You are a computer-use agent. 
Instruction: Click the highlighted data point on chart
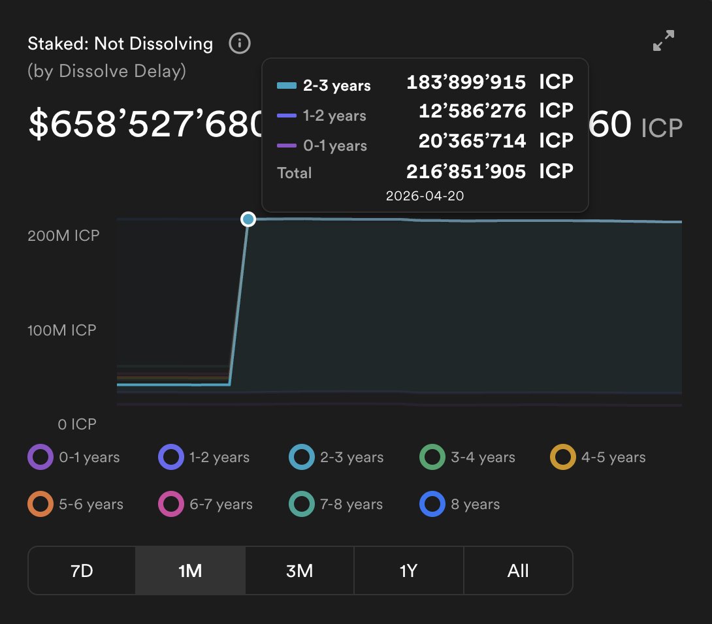248,220
